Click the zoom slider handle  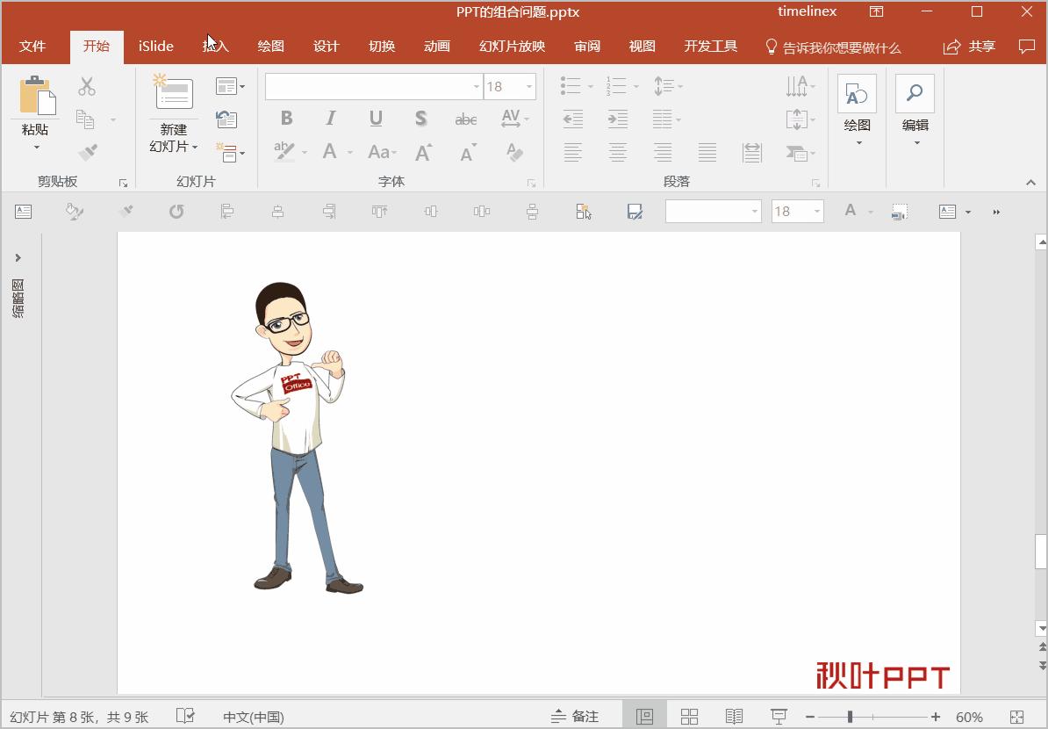pyautogui.click(x=850, y=717)
